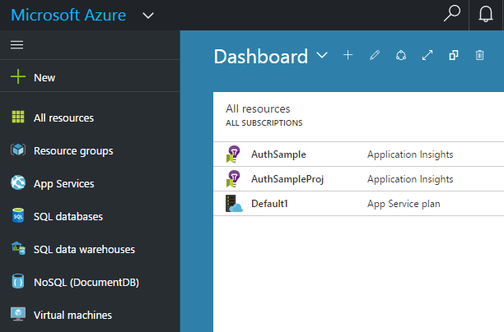Expand the Microsoft Azure dropdown chevron

tap(148, 15)
